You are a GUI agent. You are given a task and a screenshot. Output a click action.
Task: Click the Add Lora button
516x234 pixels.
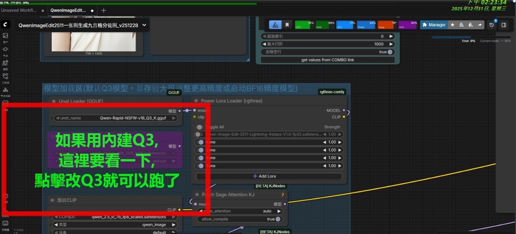tap(269, 176)
